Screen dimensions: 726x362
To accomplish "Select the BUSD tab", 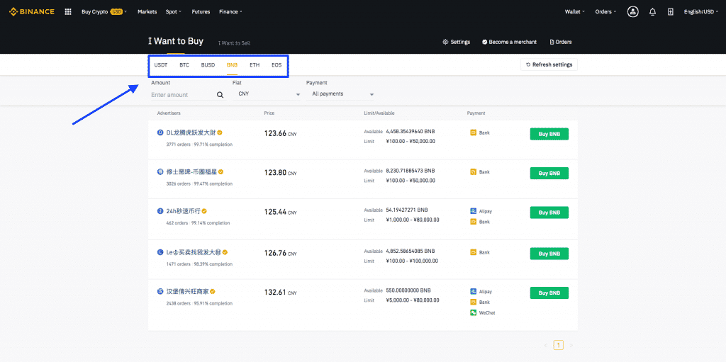I will [208, 64].
